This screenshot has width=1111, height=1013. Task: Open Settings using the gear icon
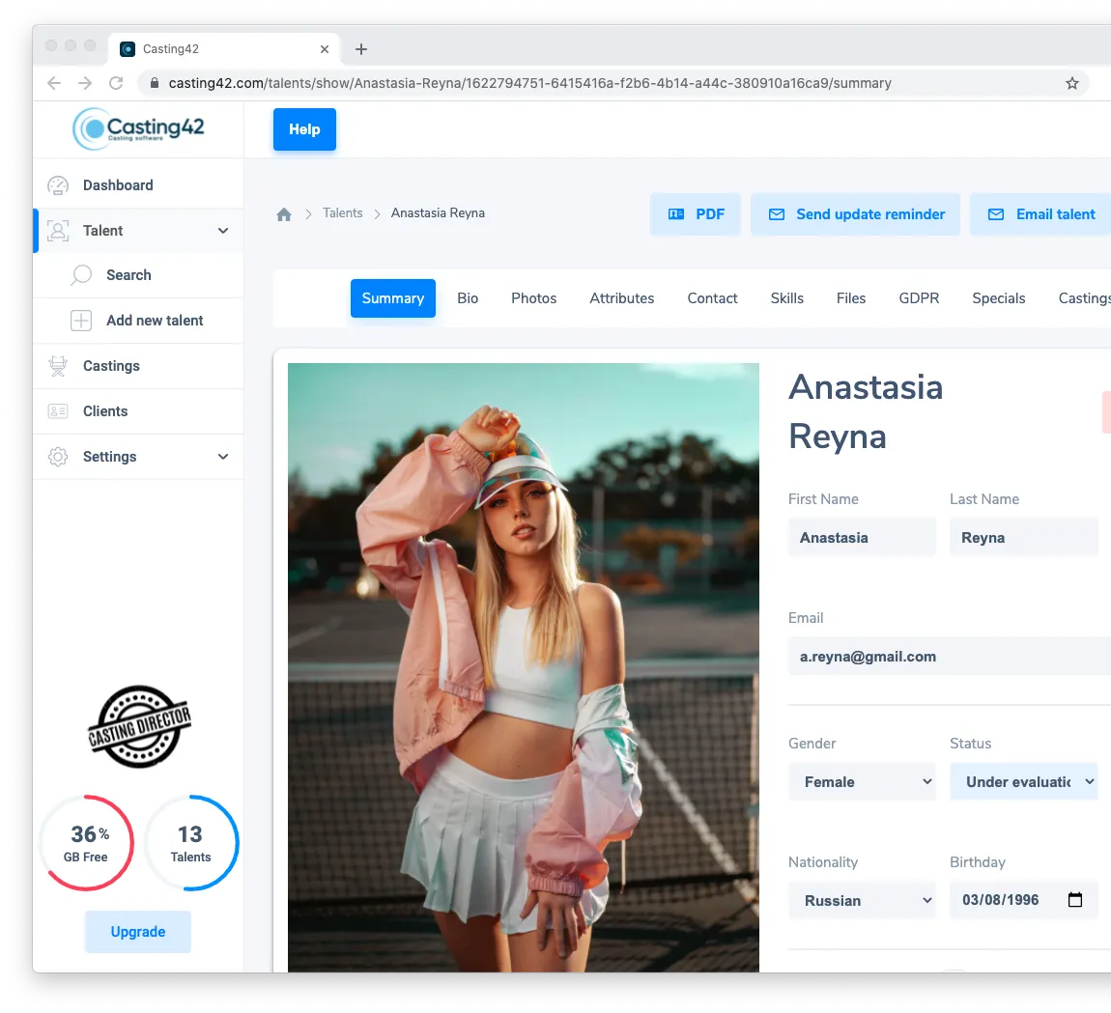59,456
